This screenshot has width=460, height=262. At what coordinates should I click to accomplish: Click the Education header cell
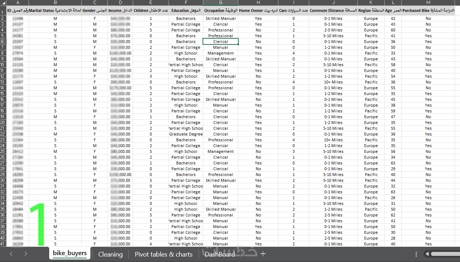coord(186,10)
